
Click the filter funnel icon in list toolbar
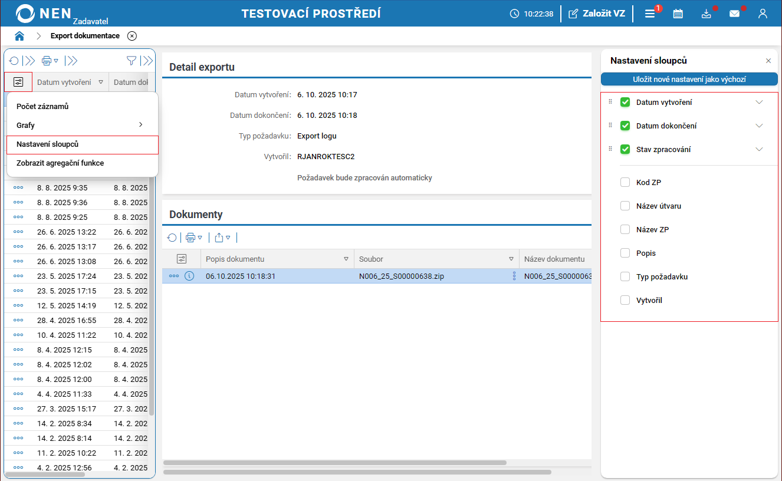click(x=132, y=61)
